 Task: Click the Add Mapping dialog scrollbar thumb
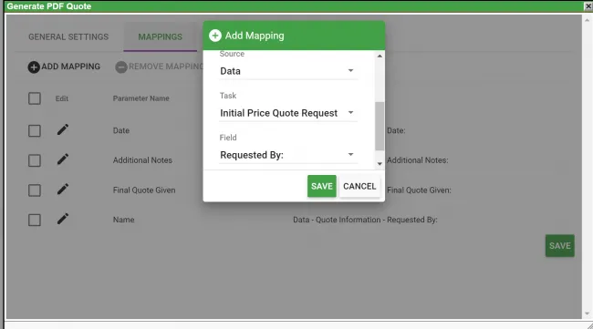click(x=380, y=126)
